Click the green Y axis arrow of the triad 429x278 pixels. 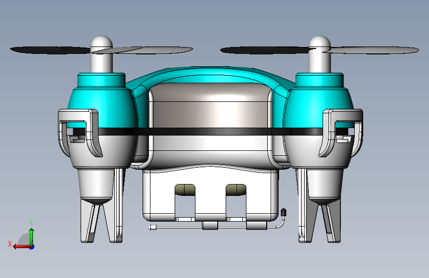tap(32, 235)
